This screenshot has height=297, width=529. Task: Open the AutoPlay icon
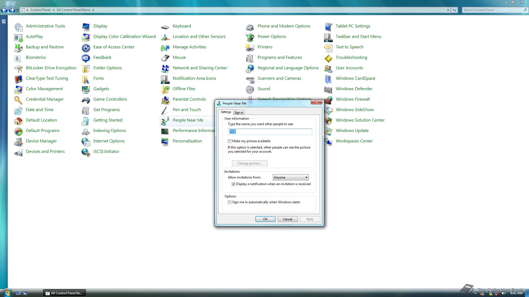click(18, 37)
